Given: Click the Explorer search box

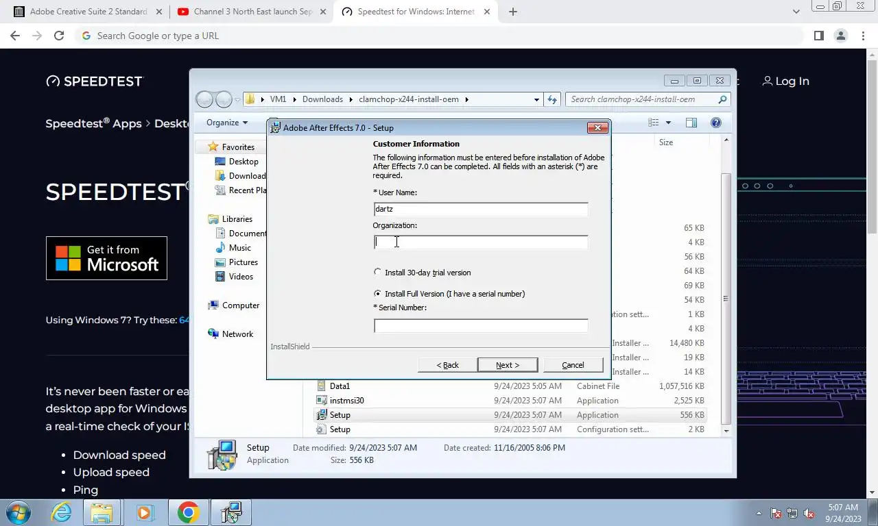Looking at the screenshot, I should [648, 99].
